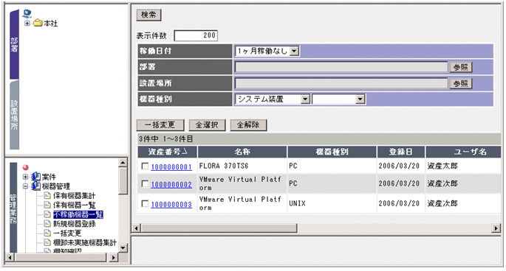This screenshot has width=506, height=271.
Task: Click the 表示件数 input field
Action: pos(196,35)
